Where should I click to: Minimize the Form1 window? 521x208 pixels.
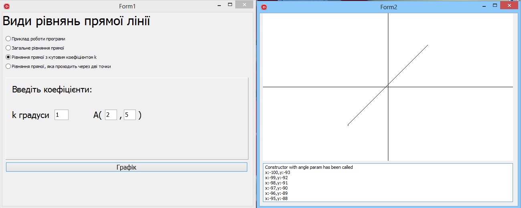click(219, 5)
